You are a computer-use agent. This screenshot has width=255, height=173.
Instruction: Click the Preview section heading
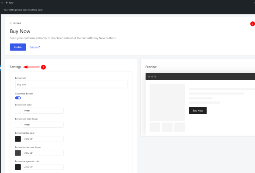(151, 67)
